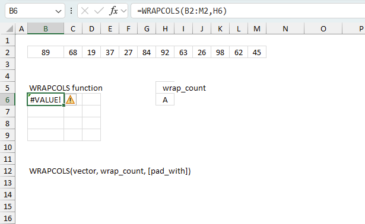Viewport: 365px width, 224px height.
Task: Click the Select All corner triangle
Action: click(x=9, y=29)
